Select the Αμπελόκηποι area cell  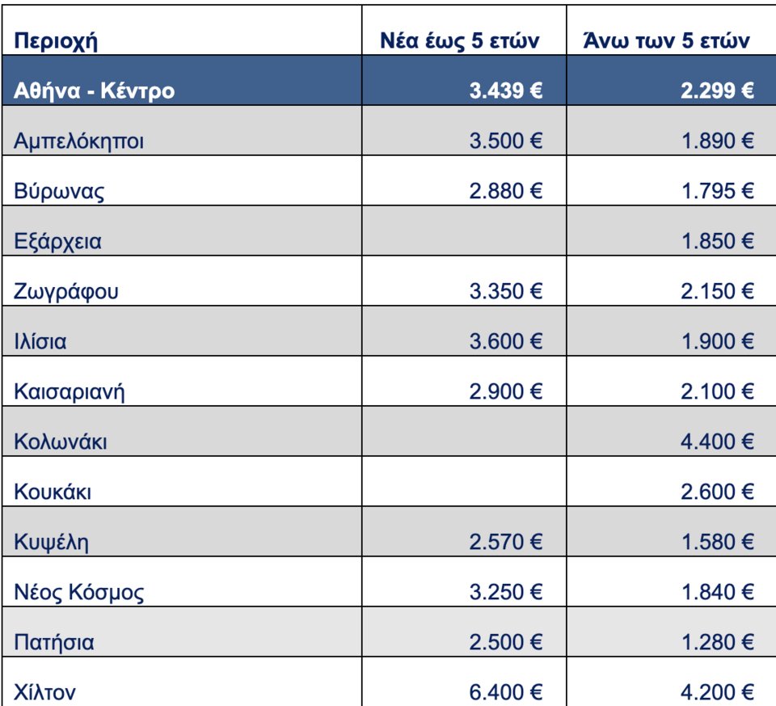pos(79,141)
